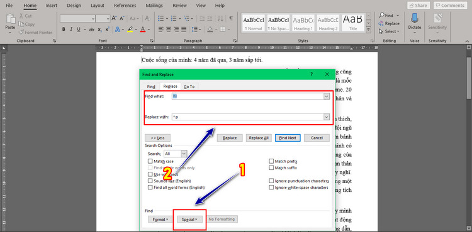Open the Special dropdown button
472x232 pixels.
pyautogui.click(x=189, y=219)
